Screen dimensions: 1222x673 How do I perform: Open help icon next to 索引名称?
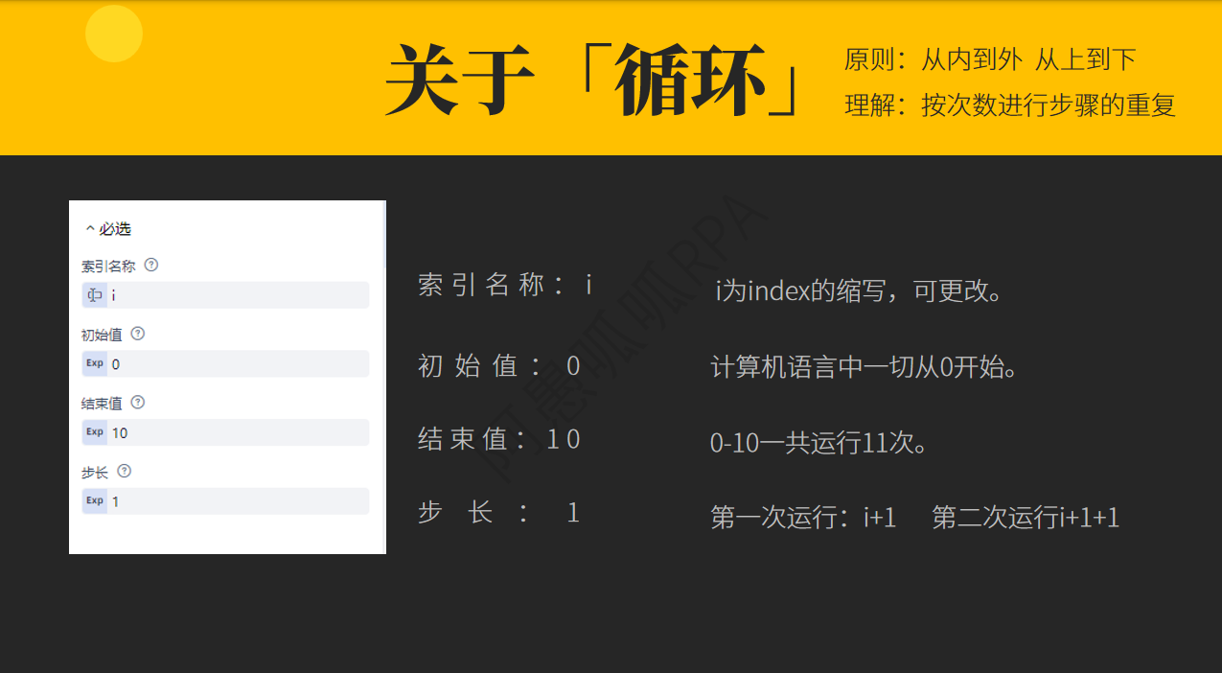coord(150,265)
